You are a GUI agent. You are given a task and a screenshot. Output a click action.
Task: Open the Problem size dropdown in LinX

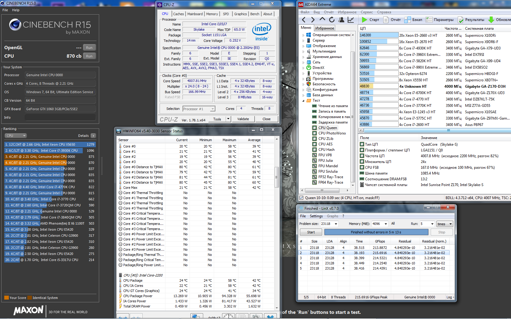click(336, 224)
